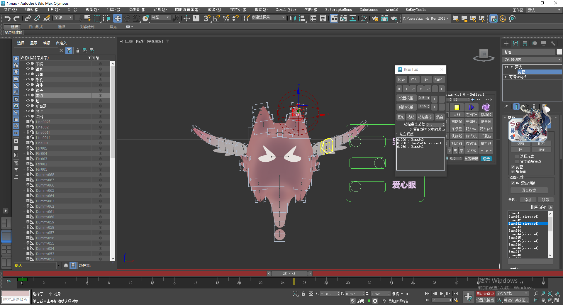Click the 粘贴姿态 button

coord(425,117)
